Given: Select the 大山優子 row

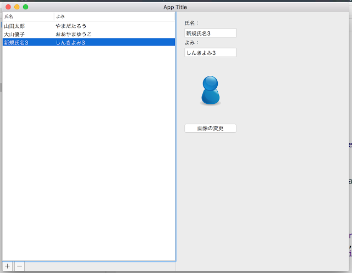Looking at the screenshot, I should (89, 34).
